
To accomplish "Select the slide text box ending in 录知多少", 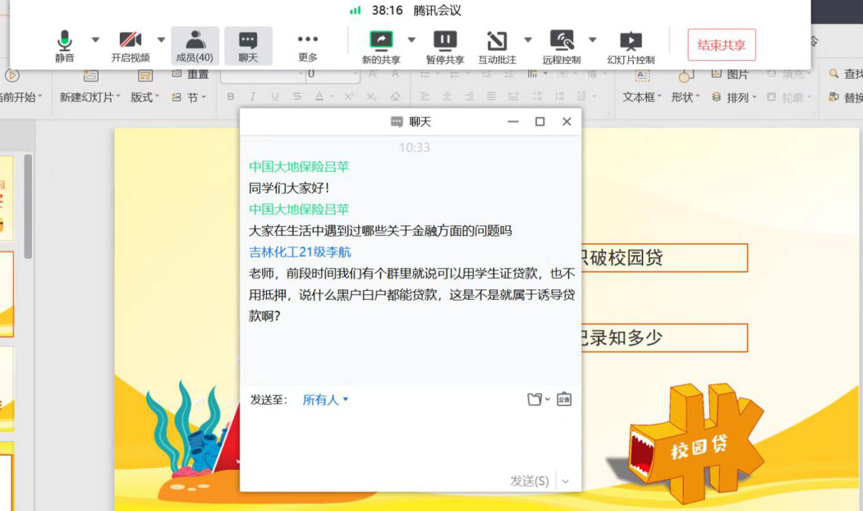I will [x=664, y=337].
